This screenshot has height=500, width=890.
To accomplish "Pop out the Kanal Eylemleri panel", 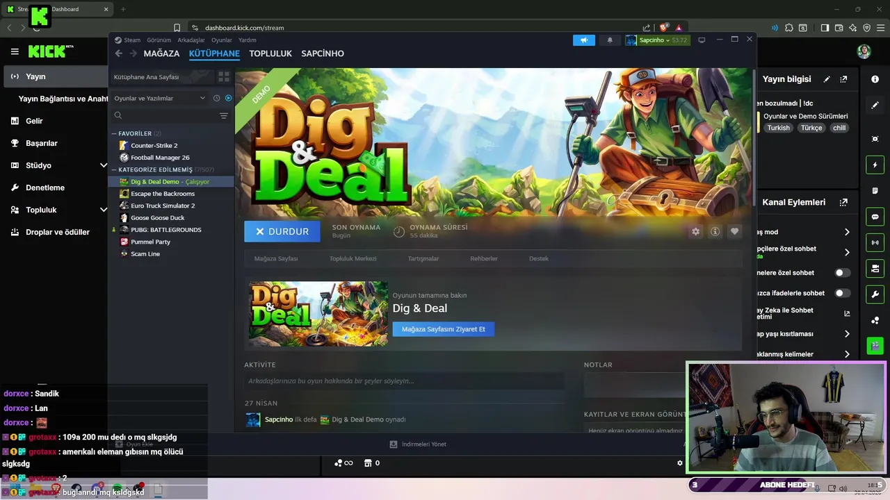I will point(843,202).
